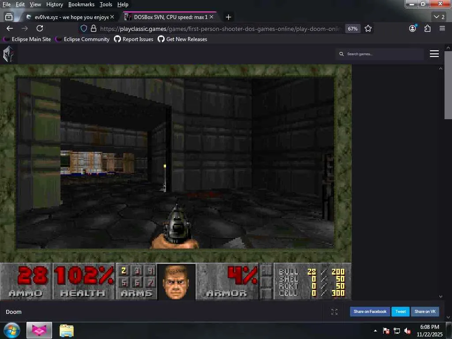
Task: Open the website's hamburger menu
Action: click(434, 54)
